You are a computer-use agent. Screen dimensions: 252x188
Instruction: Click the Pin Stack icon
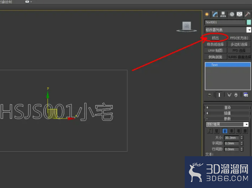(209, 94)
